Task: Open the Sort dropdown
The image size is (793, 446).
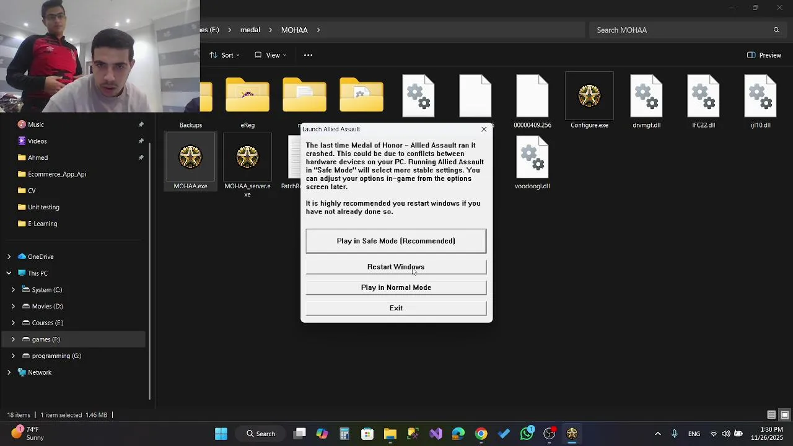Action: click(x=224, y=55)
